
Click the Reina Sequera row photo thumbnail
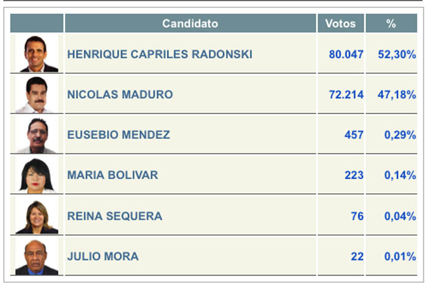[x=37, y=215]
